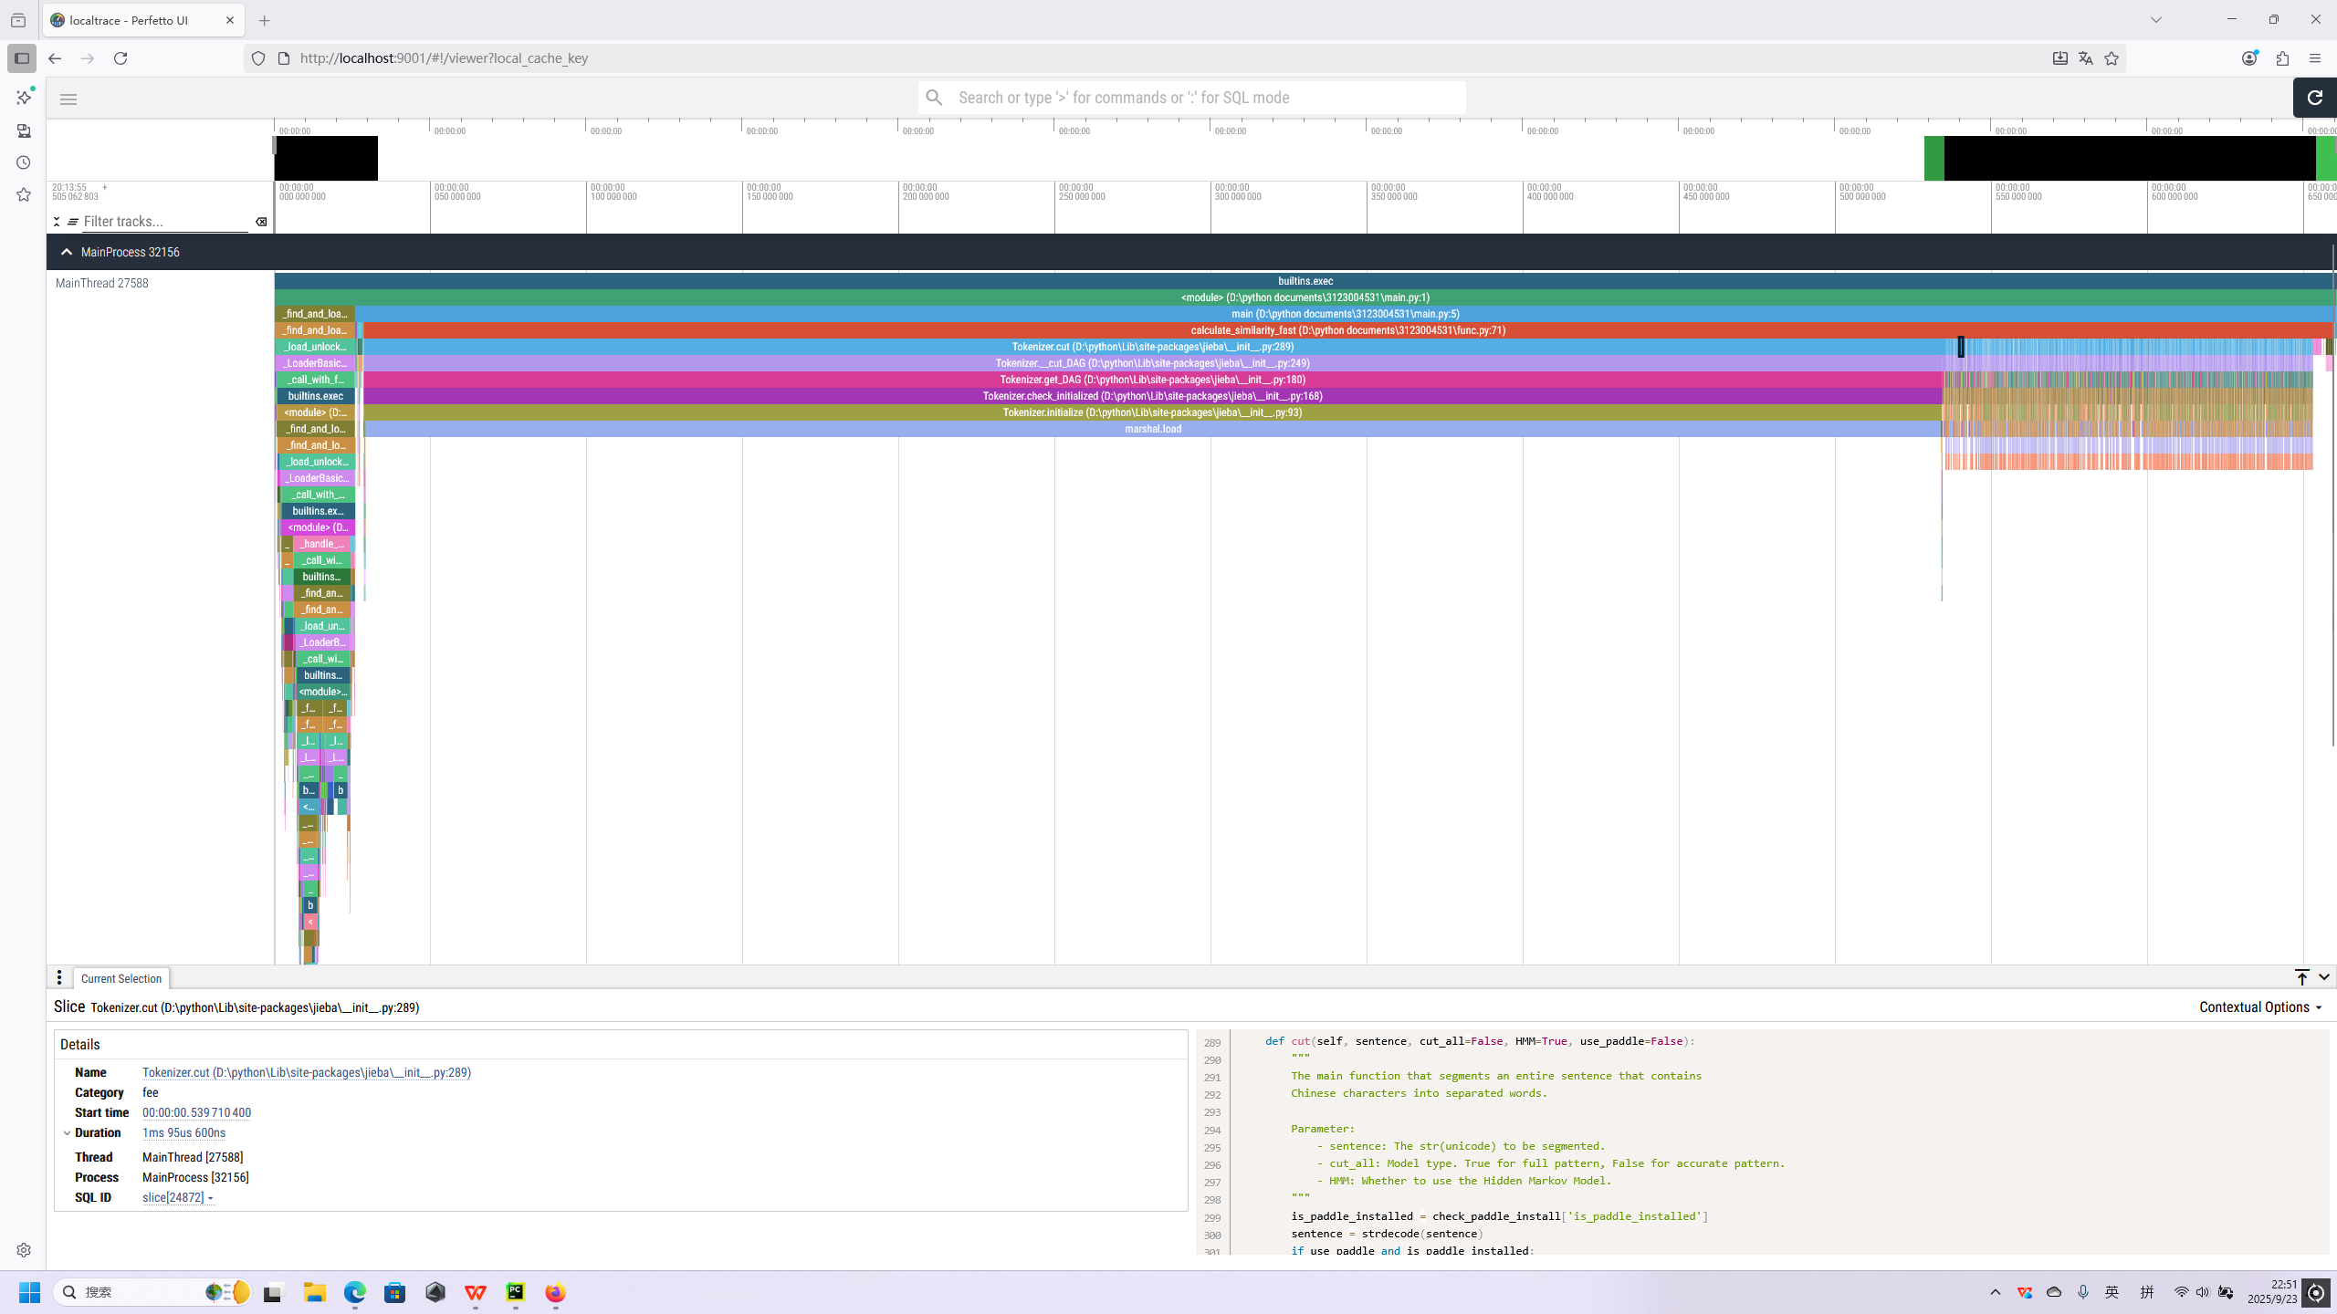
Task: Collapse the Duration row in Details
Action: pyautogui.click(x=67, y=1132)
